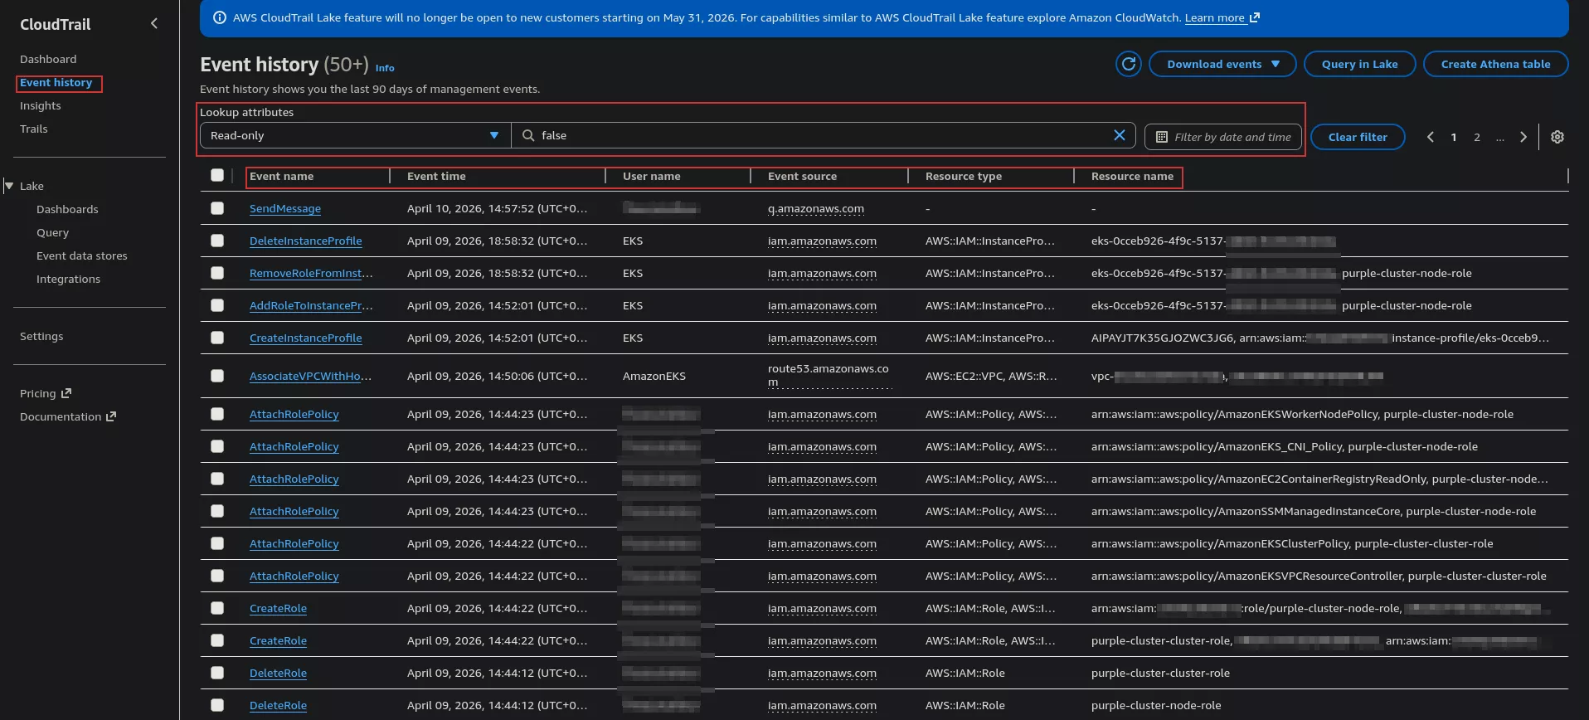The width and height of the screenshot is (1589, 720).
Task: Click route53.amazonaws.com event source cell
Action: coord(829,375)
